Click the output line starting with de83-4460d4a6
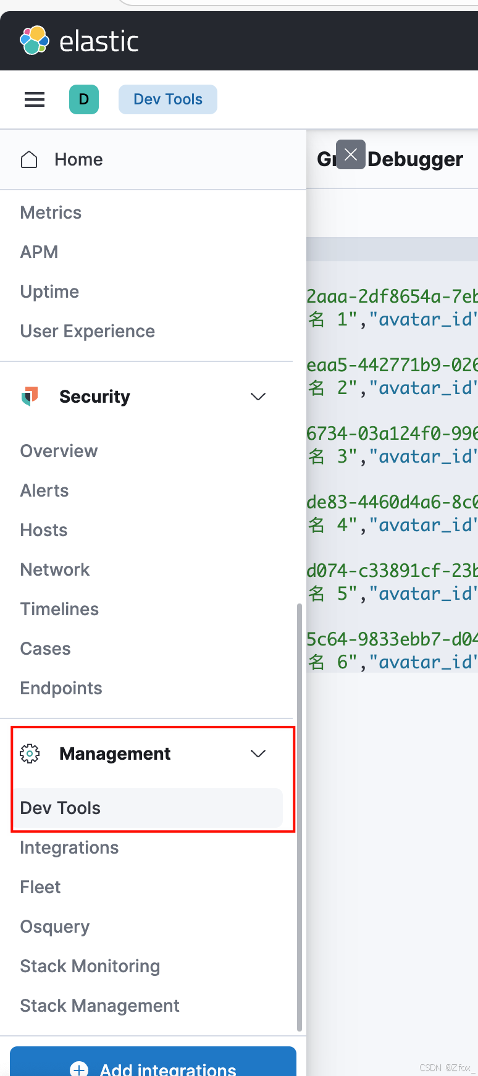Image resolution: width=478 pixels, height=1076 pixels. tap(392, 502)
